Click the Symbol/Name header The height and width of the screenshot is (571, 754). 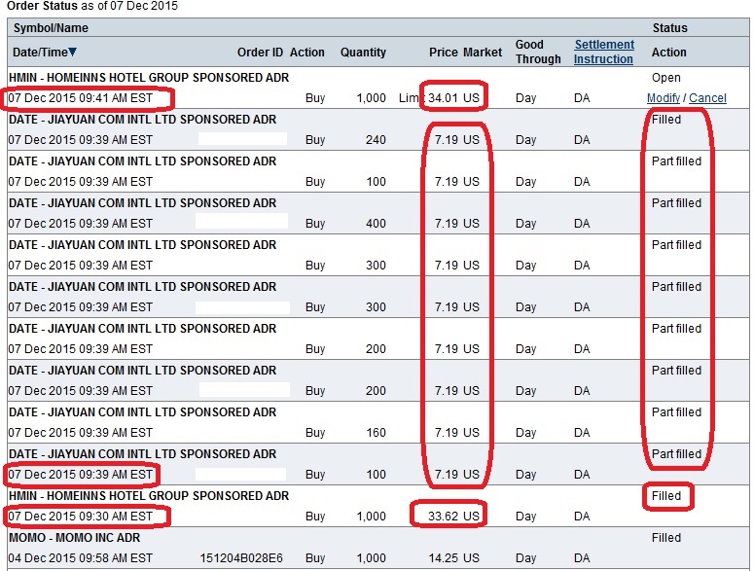51,28
